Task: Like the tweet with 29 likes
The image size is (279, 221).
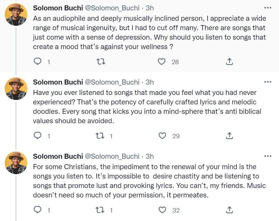Action: coord(162,136)
